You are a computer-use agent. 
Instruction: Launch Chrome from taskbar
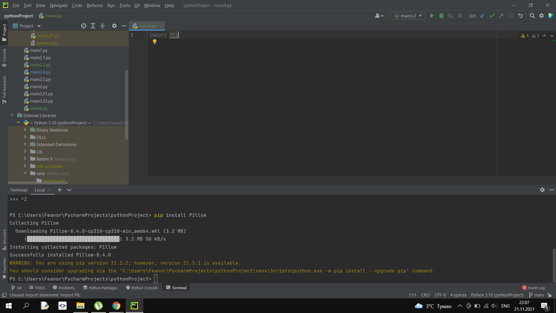point(116,306)
